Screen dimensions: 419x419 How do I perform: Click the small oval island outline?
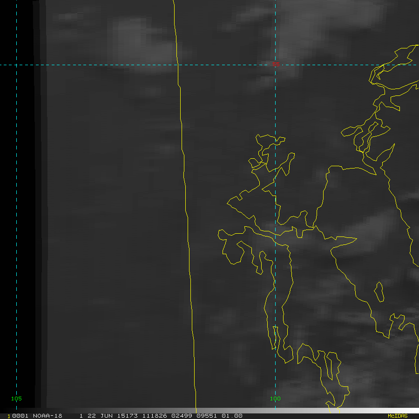(x=379, y=292)
